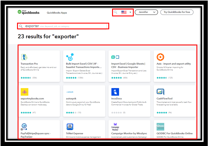The height and width of the screenshot is (146, 208).
Task: Click 'Easily and effortlessly get data' description
Action: click(x=38, y=68)
